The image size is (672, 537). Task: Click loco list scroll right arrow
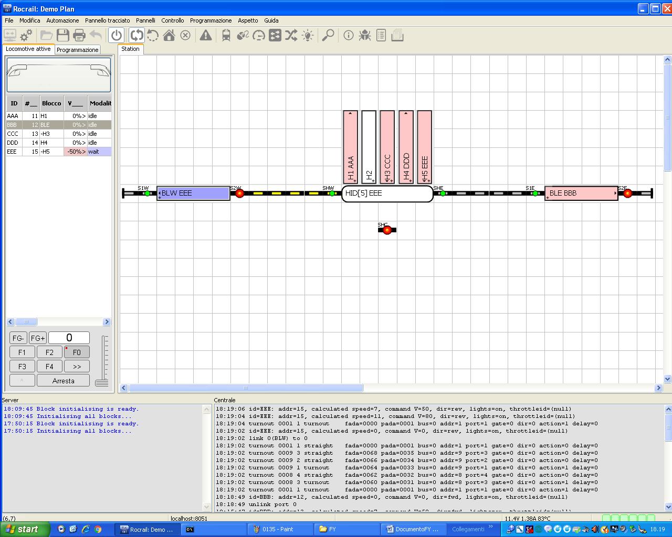(107, 322)
